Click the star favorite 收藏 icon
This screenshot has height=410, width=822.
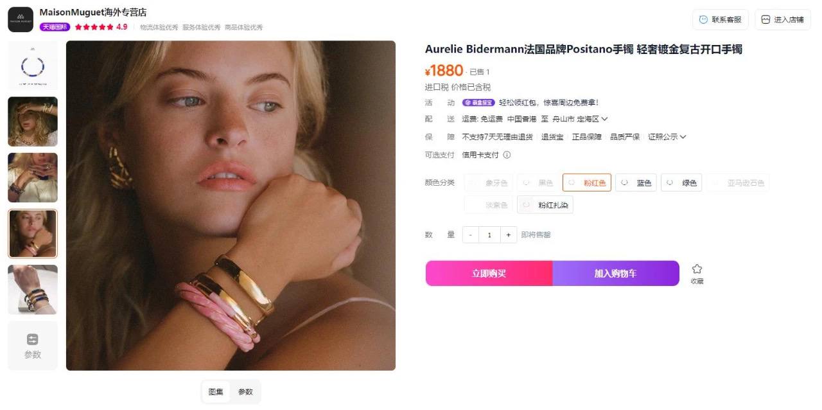tap(697, 269)
